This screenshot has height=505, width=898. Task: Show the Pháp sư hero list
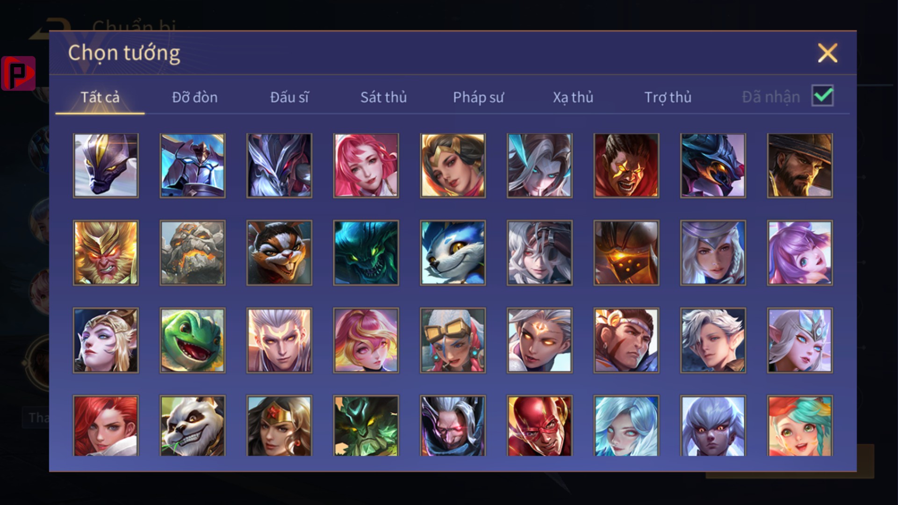(x=478, y=97)
